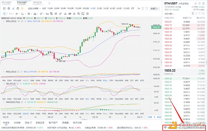
Task: Select combined buy-sell order book view icon
Action: point(193,14)
